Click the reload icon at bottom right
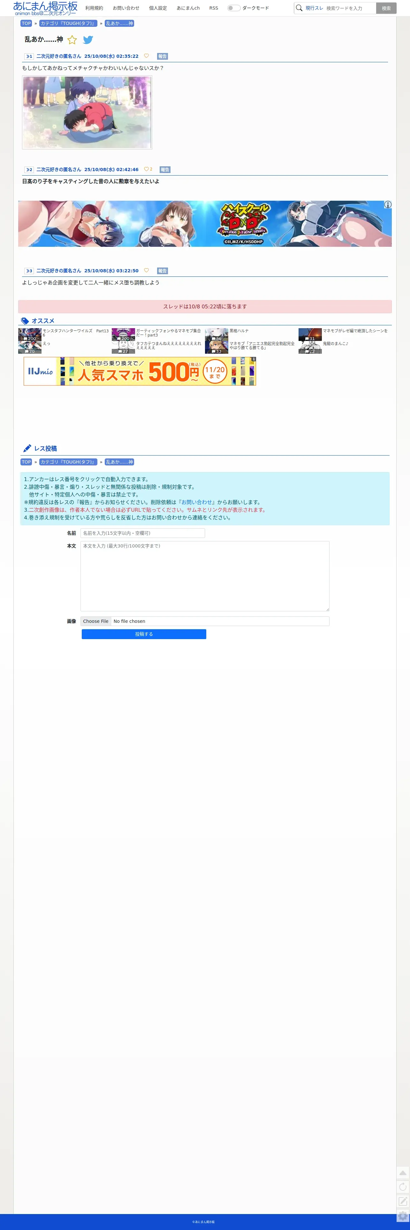This screenshot has width=410, height=1230. click(x=403, y=1187)
